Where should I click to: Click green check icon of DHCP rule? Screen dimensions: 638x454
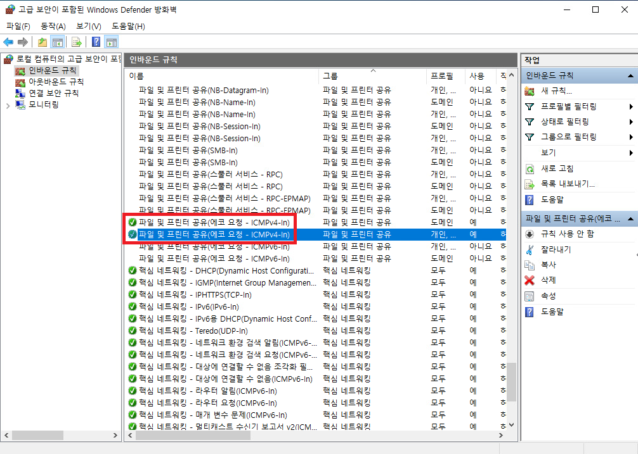click(x=133, y=270)
